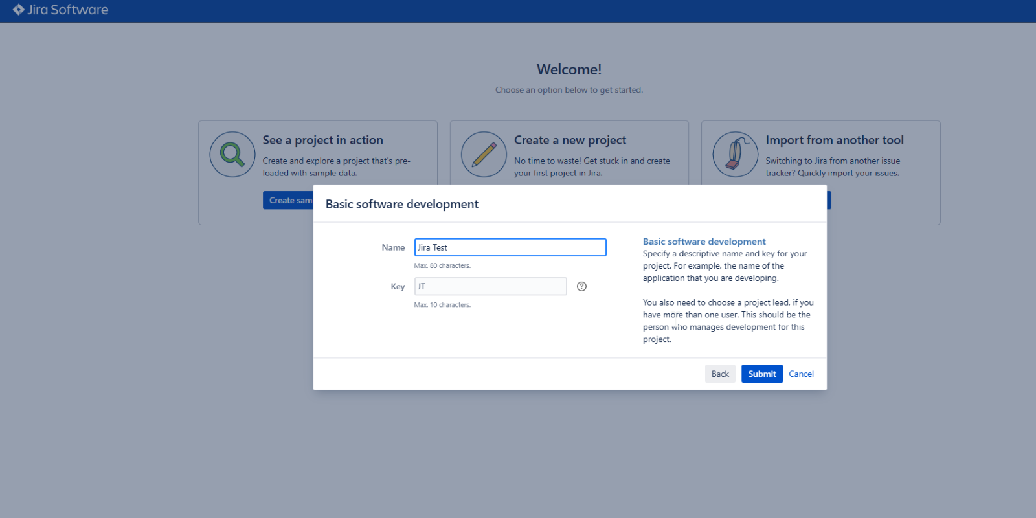Screen dimensions: 1036x518
Task: Click the 'Basic software development' dialog title
Action: point(402,204)
